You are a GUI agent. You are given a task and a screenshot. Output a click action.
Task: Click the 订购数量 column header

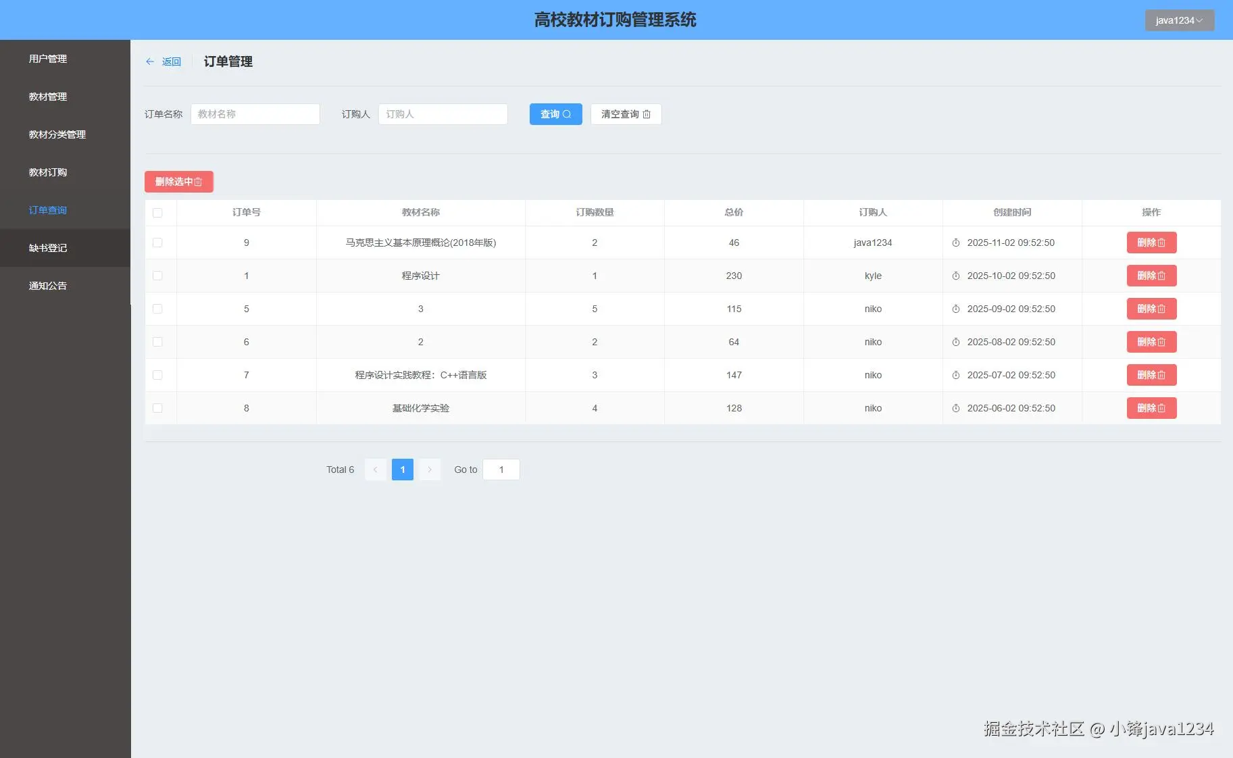[x=595, y=212]
